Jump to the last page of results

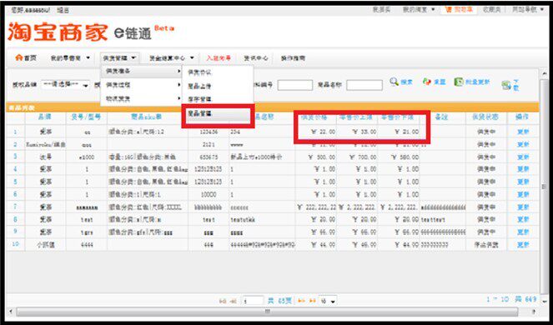(x=313, y=301)
